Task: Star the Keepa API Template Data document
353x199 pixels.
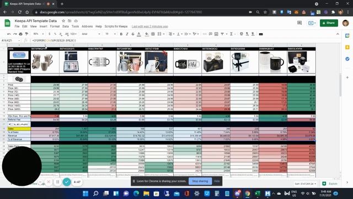Action: pos(63,21)
